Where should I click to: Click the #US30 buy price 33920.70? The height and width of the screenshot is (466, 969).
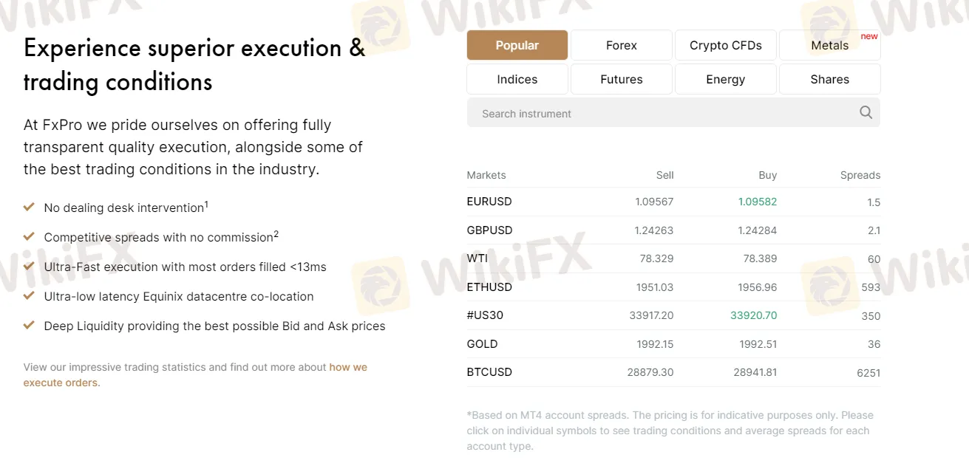point(753,315)
